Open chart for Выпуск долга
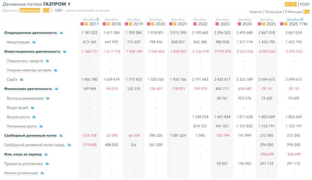Screen dimensions: 312x180 [34, 117]
